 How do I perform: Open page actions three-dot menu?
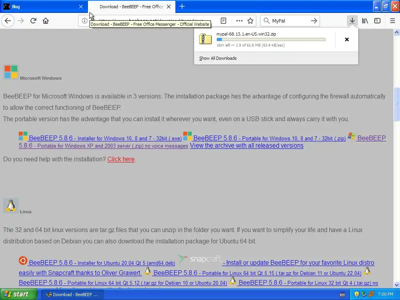pos(239,21)
